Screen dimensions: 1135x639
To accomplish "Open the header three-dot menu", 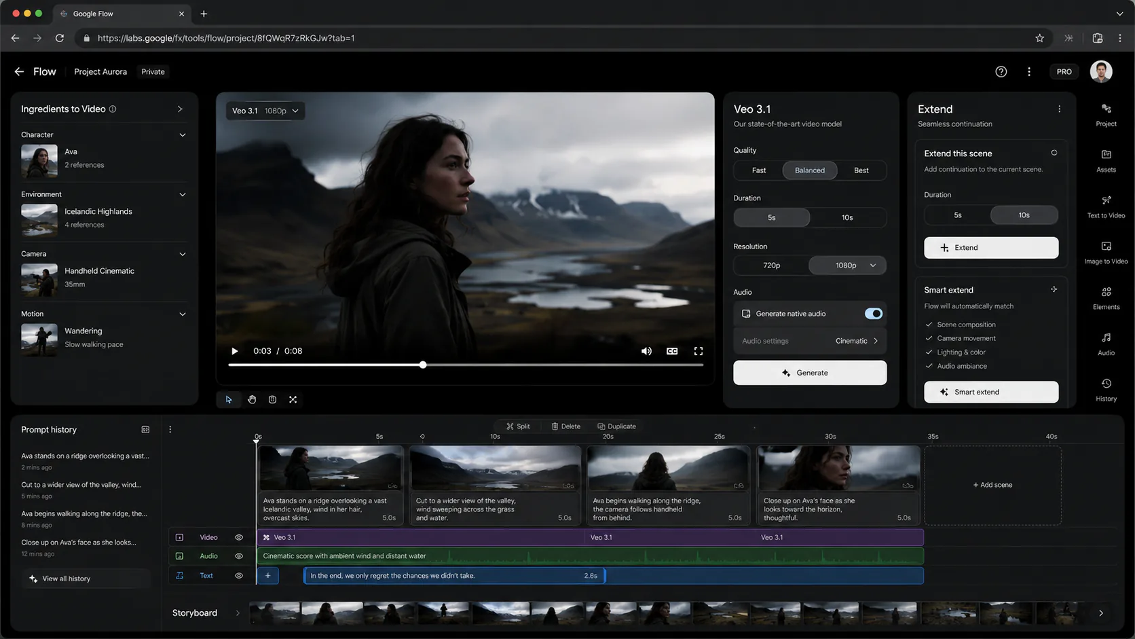I will click(1029, 72).
